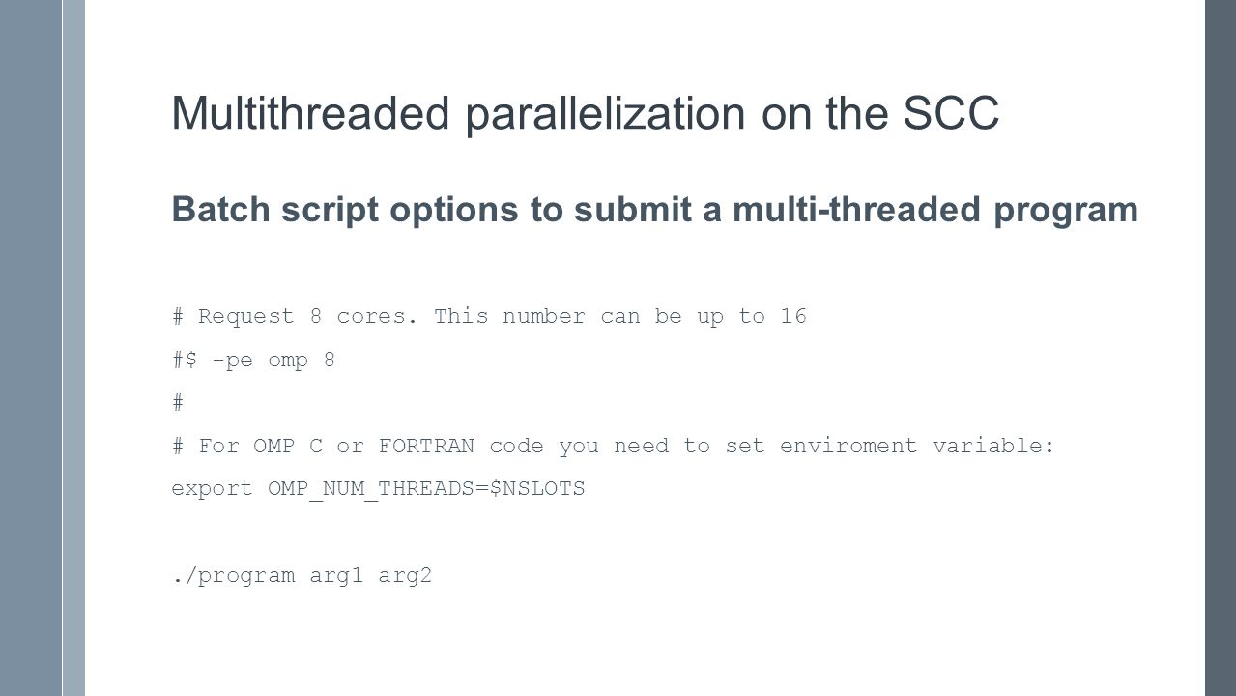Click the slide title 'Multithreaded parallelization on the SCC'
1236x696 pixels.
[x=585, y=114]
